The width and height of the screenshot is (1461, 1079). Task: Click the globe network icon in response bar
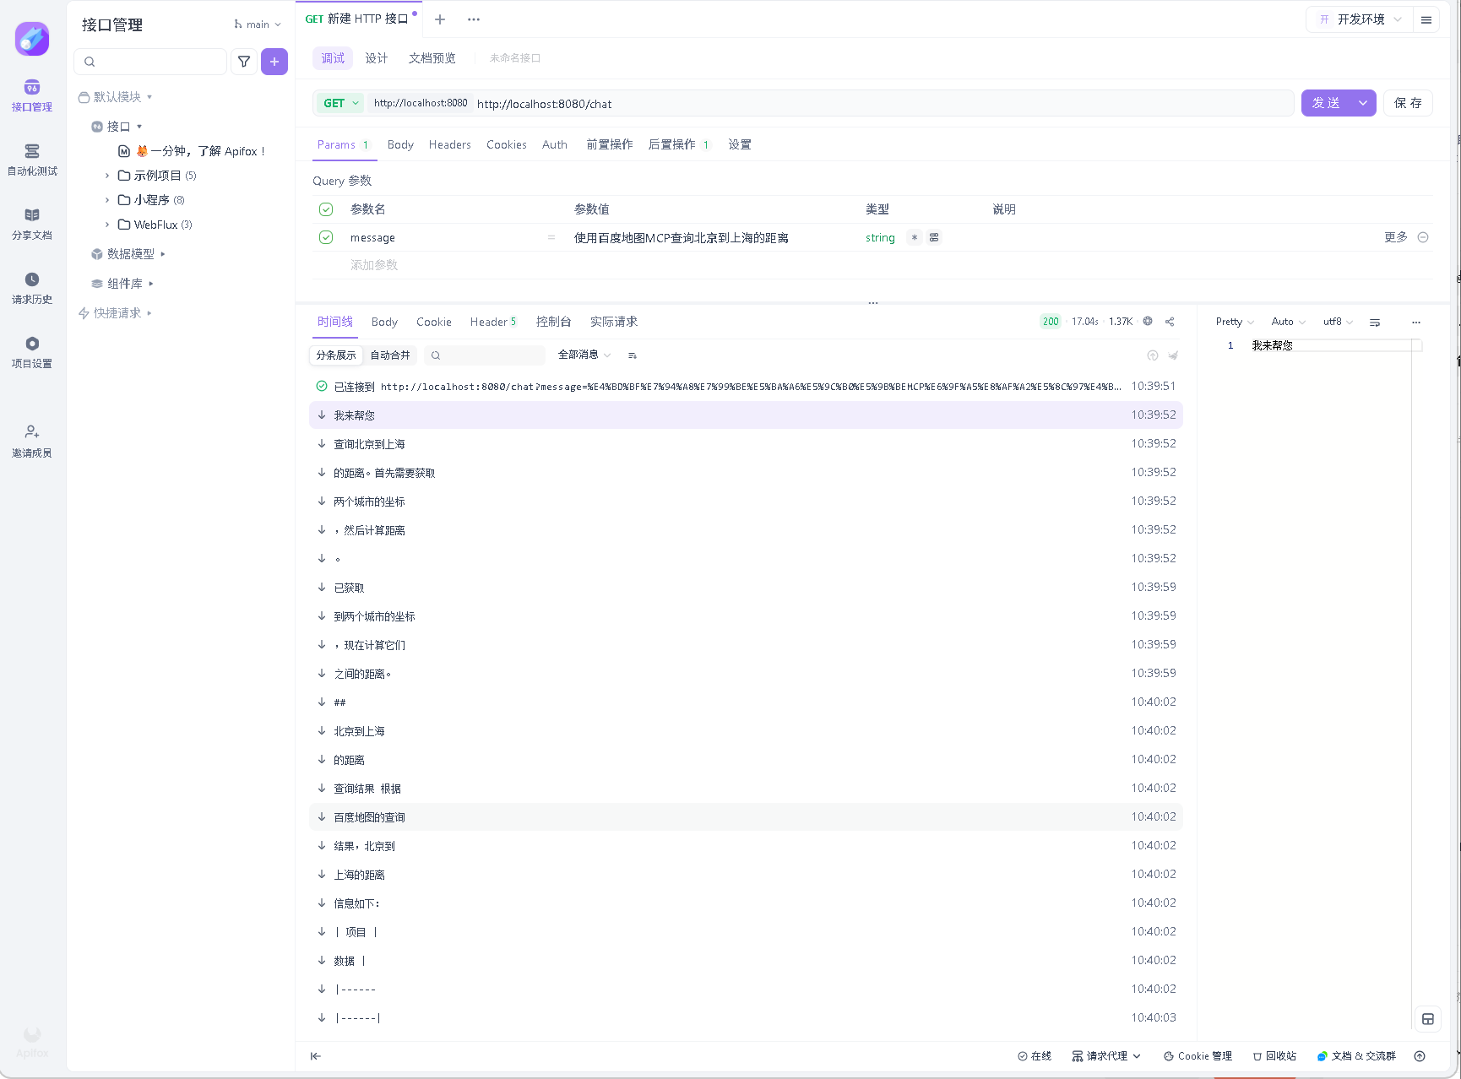coord(1148,321)
